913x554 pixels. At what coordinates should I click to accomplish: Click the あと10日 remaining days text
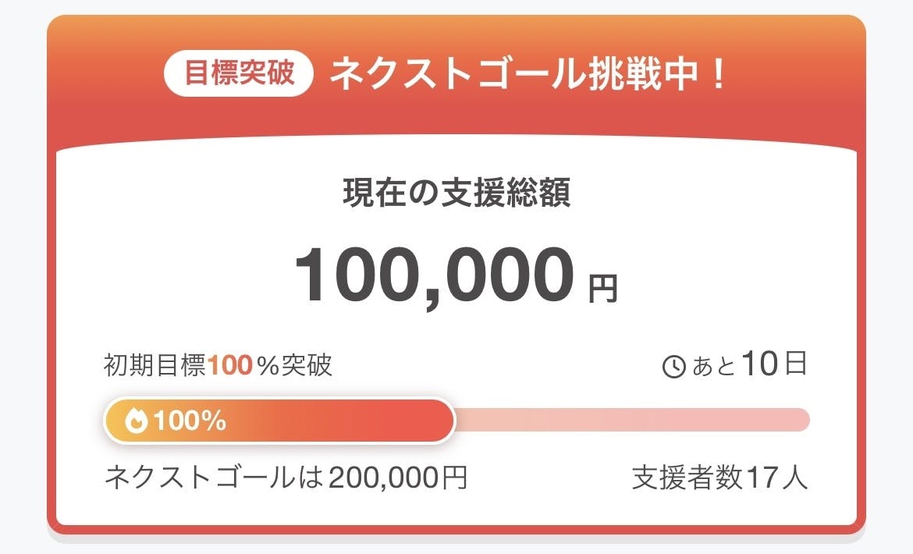click(x=748, y=365)
